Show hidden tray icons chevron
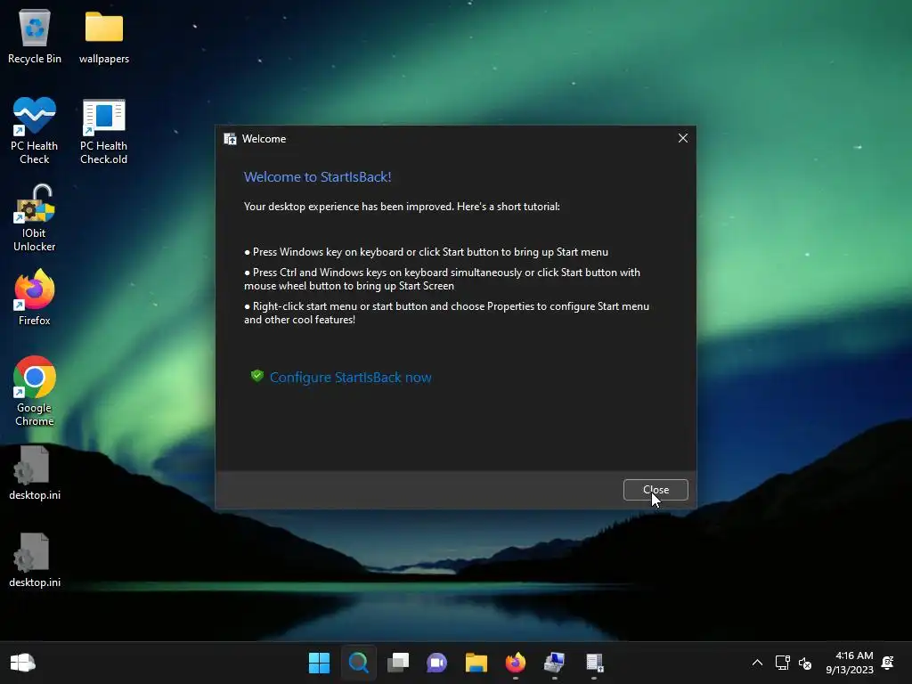912x684 pixels. click(757, 663)
